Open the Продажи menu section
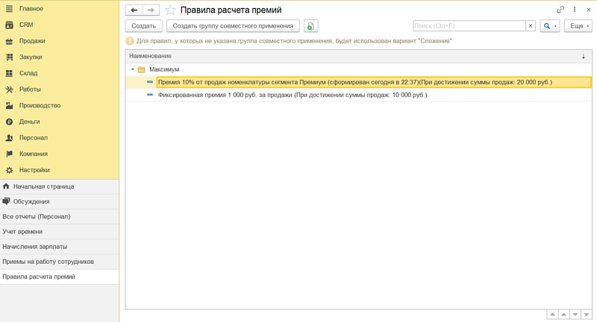 click(x=32, y=41)
